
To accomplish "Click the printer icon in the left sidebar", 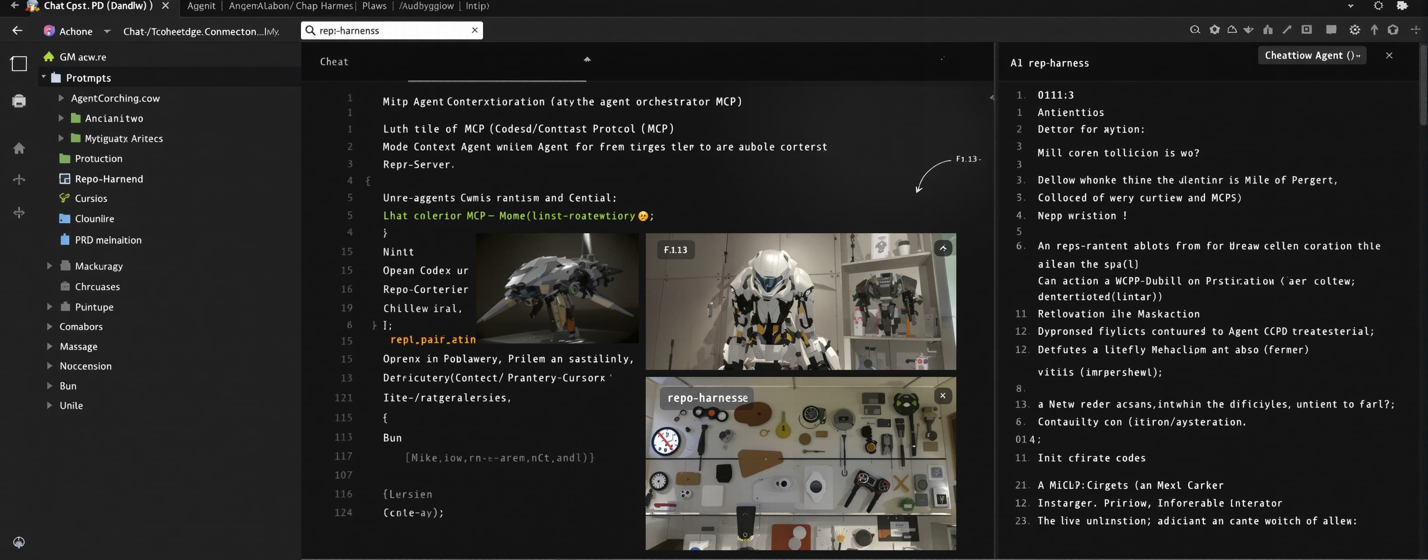I will tap(19, 101).
